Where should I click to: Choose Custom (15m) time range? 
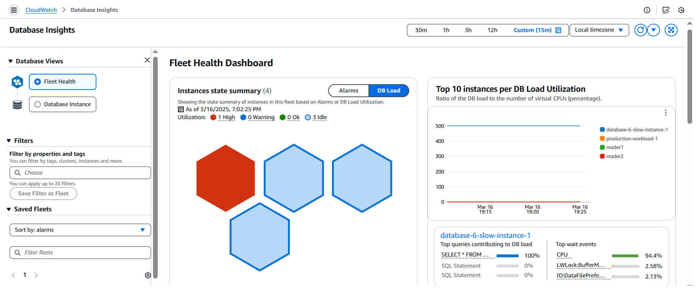click(537, 30)
